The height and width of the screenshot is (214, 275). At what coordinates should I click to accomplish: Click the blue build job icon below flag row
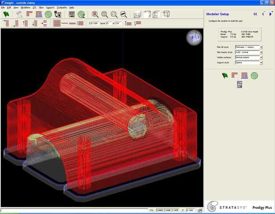click(x=240, y=85)
